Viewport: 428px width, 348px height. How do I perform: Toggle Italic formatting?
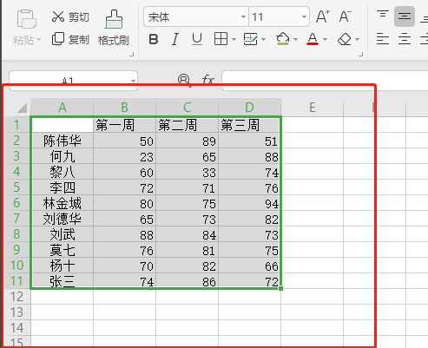175,39
